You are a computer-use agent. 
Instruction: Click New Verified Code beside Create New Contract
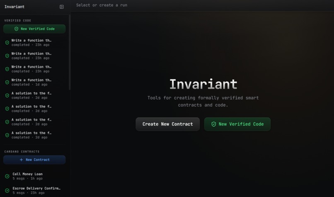click(237, 124)
